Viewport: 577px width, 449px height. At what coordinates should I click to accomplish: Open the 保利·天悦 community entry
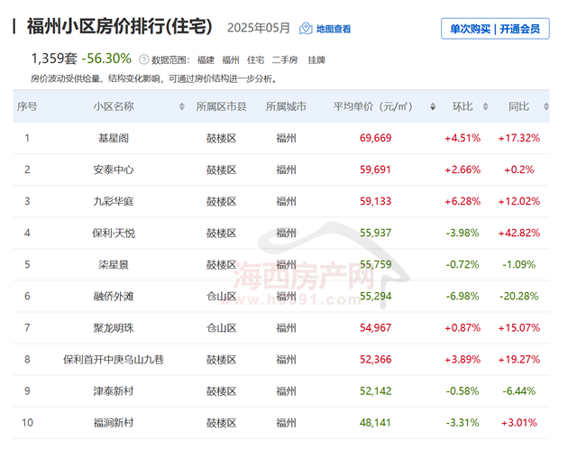(114, 234)
